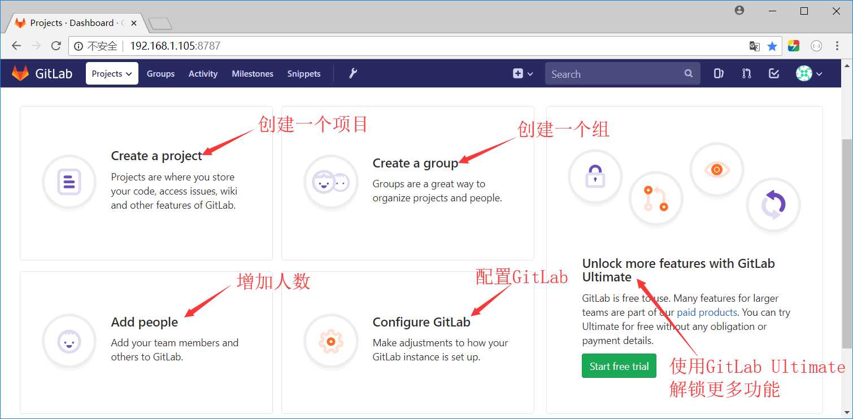Click the translate page icon
The image size is (853, 419).
(754, 46)
